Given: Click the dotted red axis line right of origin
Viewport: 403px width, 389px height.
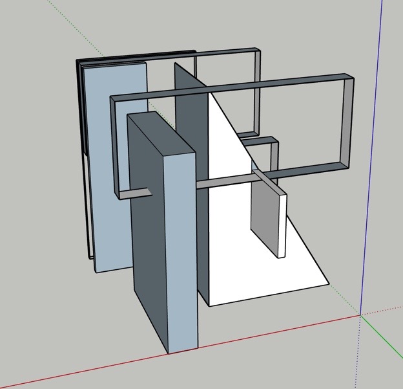Looking at the screenshot, I should point(384,310).
